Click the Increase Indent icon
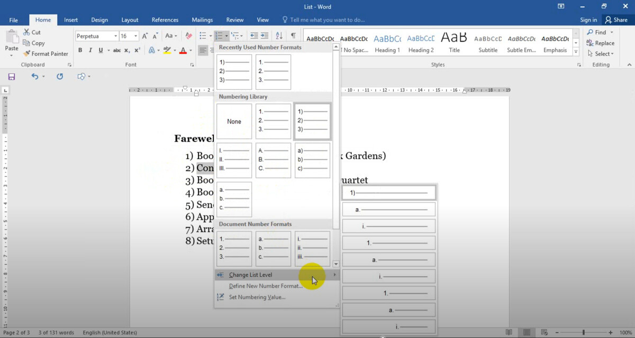This screenshot has width=635, height=338. click(x=265, y=36)
